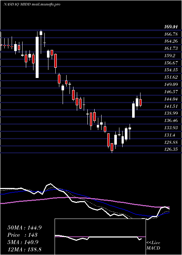Click the large white gap-up candle near 140

point(133,111)
